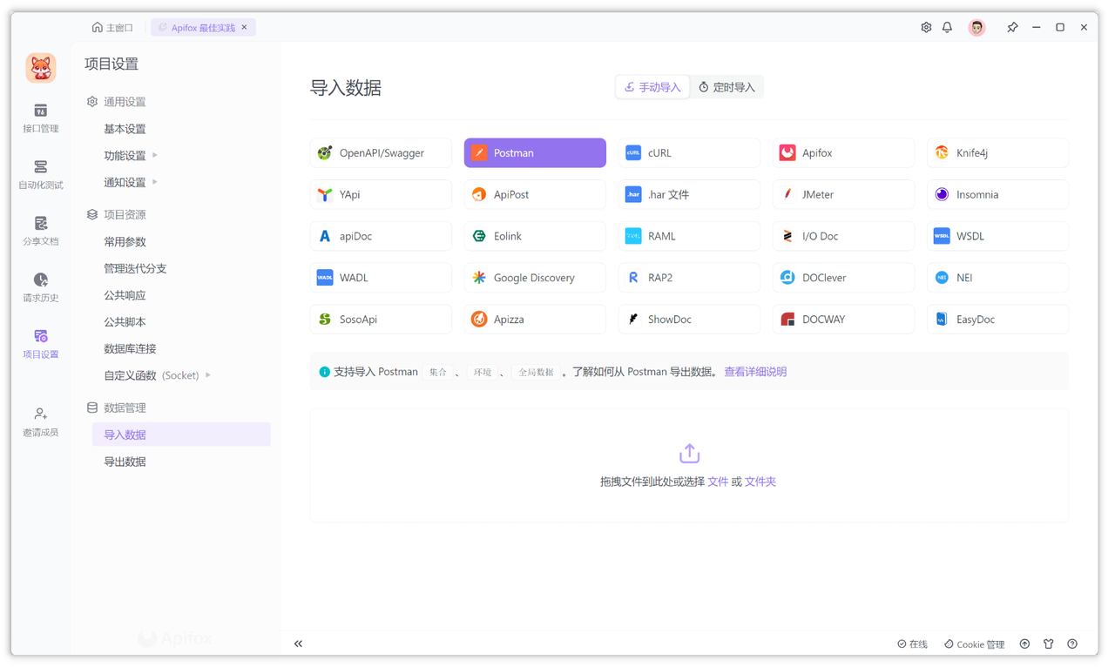Select Apizza import format
This screenshot has height=667, width=1115.
tap(535, 320)
